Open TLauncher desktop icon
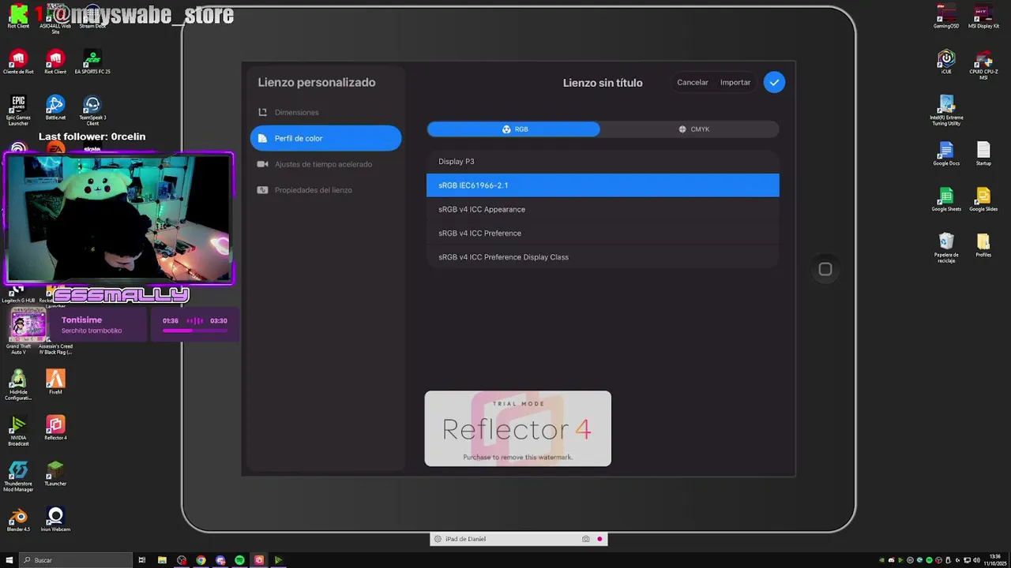 [x=55, y=474]
